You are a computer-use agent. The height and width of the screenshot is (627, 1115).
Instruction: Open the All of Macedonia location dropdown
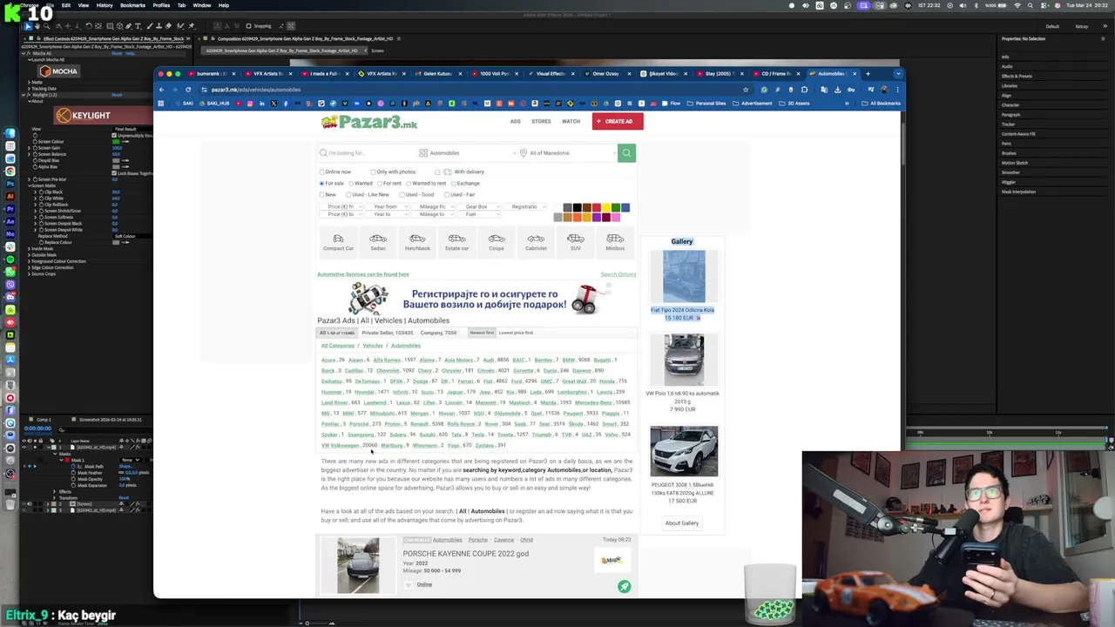click(x=568, y=153)
